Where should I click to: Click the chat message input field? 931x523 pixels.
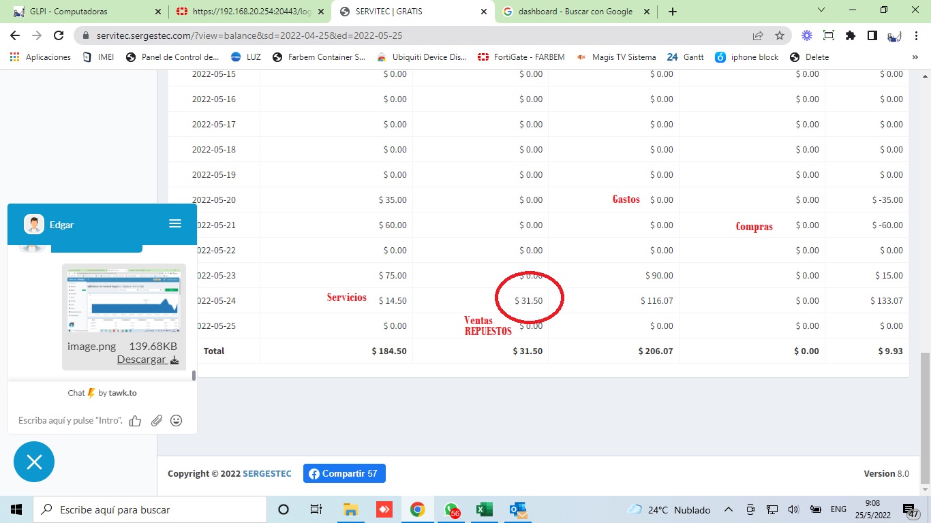70,421
